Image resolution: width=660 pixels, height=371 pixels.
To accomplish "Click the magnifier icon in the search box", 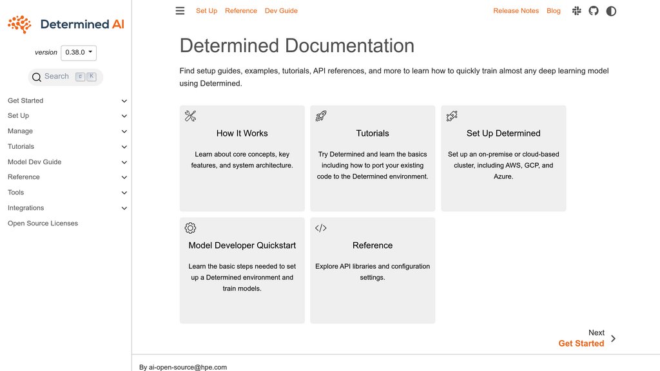I will 37,76.
